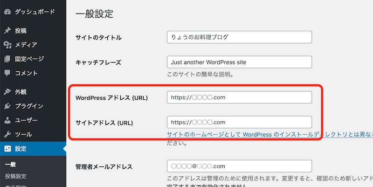This screenshot has height=187, width=373.
Task: Click the サイトのタイトル input field
Action: tap(239, 37)
